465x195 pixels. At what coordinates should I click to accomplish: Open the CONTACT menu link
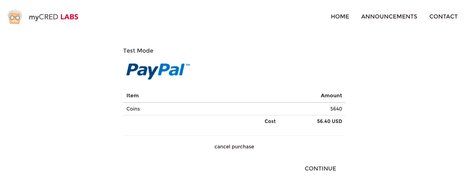(x=443, y=16)
